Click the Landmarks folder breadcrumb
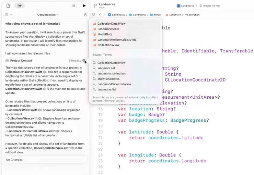Screen dimensions: 254x175 pos(138,15)
